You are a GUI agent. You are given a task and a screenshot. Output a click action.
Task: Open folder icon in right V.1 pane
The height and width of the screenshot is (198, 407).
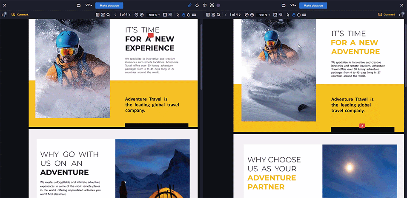click(x=284, y=6)
